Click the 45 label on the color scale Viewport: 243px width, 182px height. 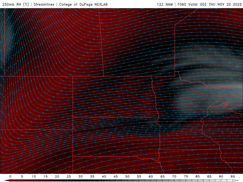coord(116,177)
